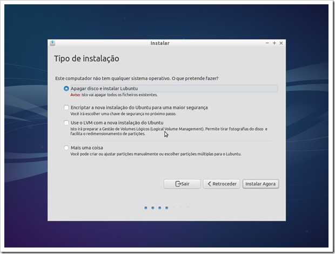The height and width of the screenshot is (254, 335).
Task: Click 'Você pode criar ou ajustar partições manualmente' text
Action: tap(156, 154)
